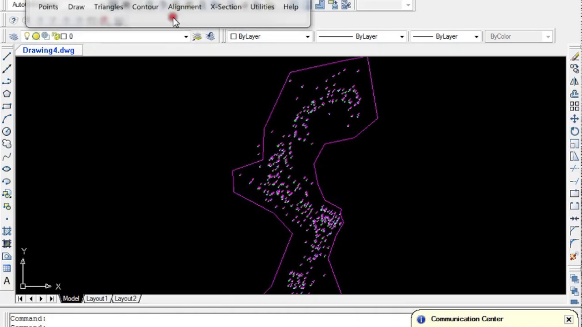Select the Array tool
The height and width of the screenshot is (327, 582).
pos(574,106)
